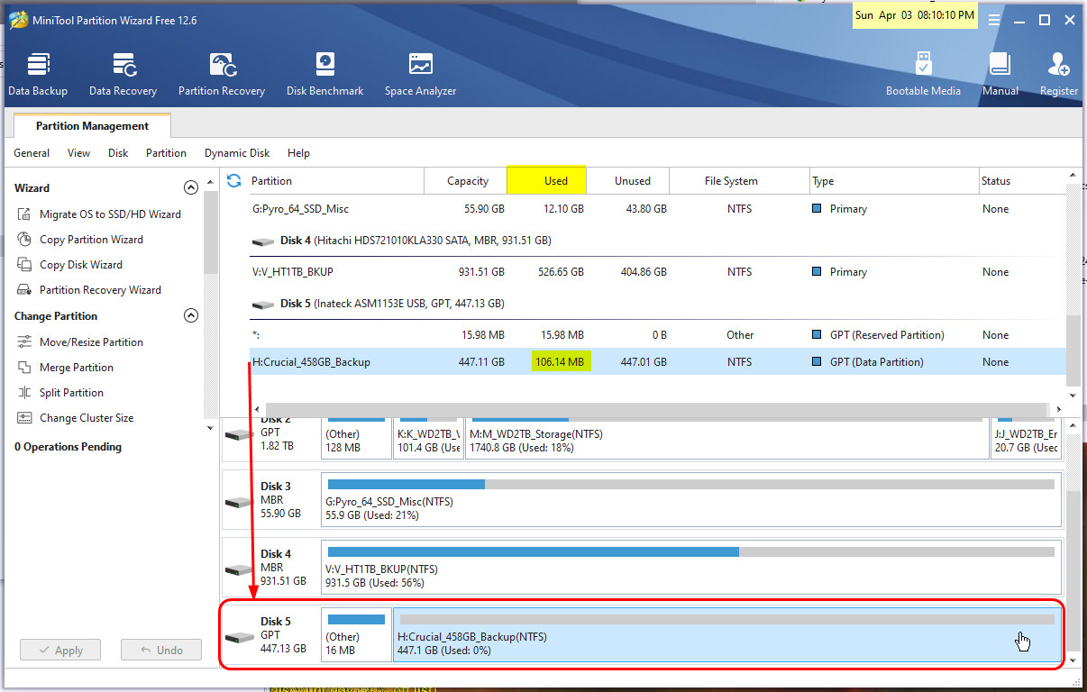Launch the Data Recovery tool
1087x692 pixels.
pyautogui.click(x=123, y=74)
